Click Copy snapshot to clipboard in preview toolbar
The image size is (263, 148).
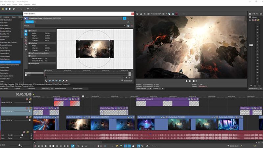[x=169, y=14]
